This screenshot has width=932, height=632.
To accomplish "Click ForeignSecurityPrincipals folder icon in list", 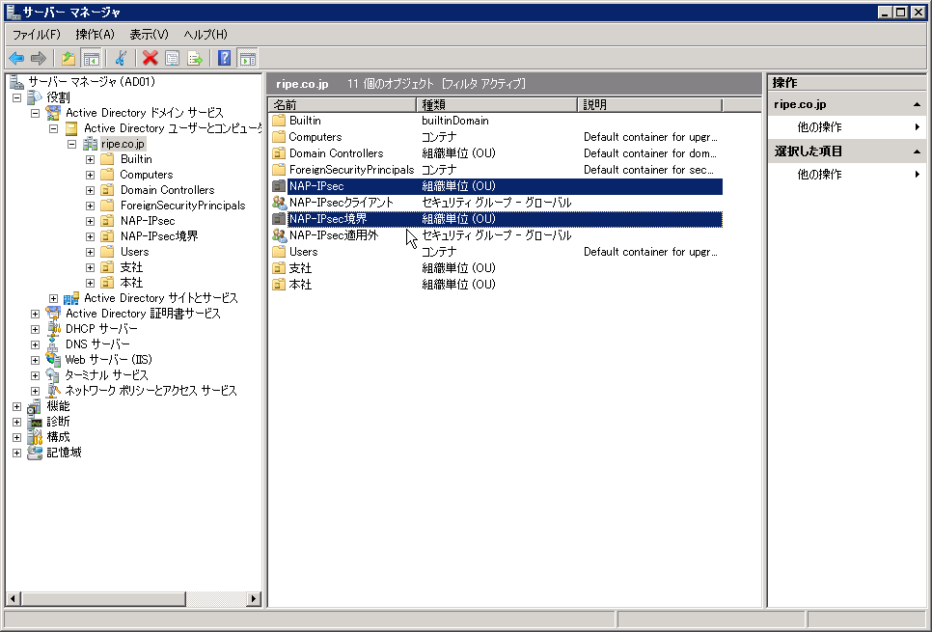I will [279, 170].
